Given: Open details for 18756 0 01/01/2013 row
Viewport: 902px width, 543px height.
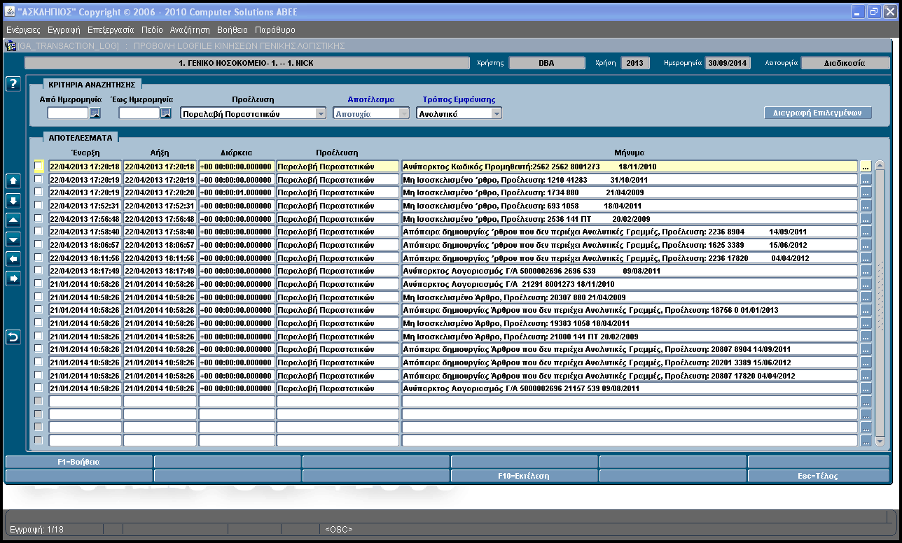Looking at the screenshot, I should pyautogui.click(x=866, y=310).
